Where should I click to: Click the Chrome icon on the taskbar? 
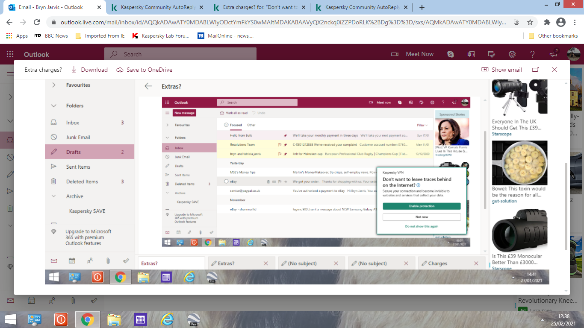(x=88, y=319)
